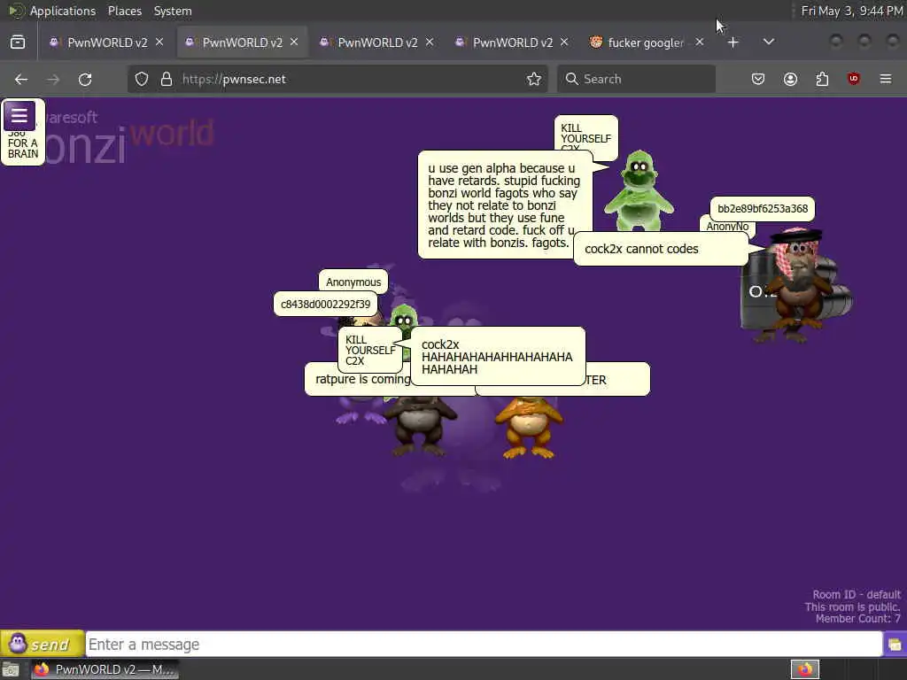
Task: Click the bb2e89bf6253a368 name tag
Action: 763,209
